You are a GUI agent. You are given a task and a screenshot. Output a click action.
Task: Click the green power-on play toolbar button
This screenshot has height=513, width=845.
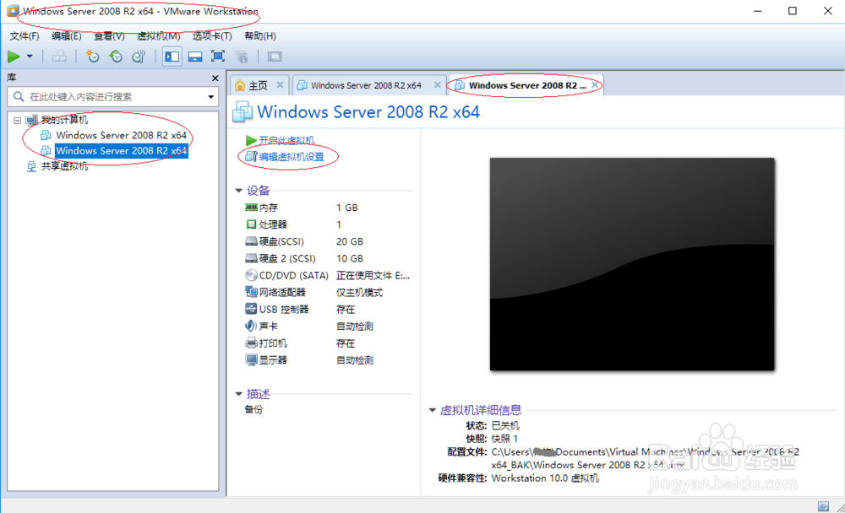pos(14,57)
